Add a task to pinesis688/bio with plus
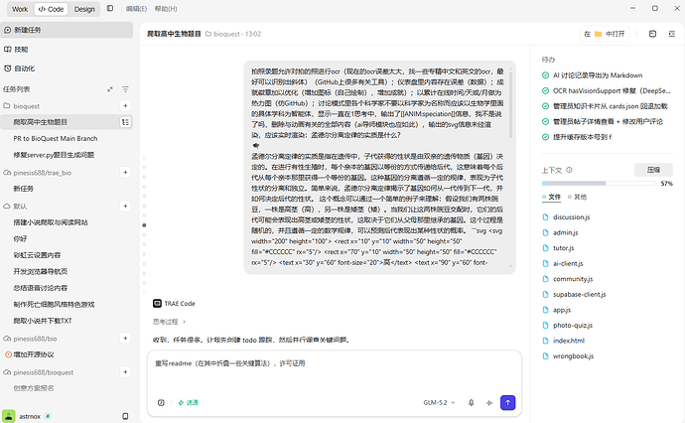 (x=125, y=339)
